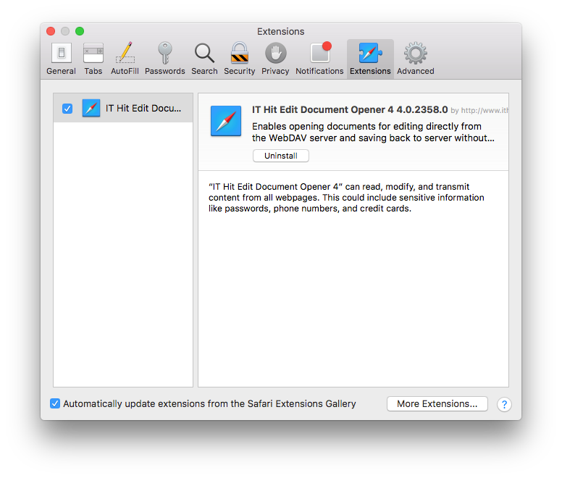Click the More Extensions... button

click(437, 404)
